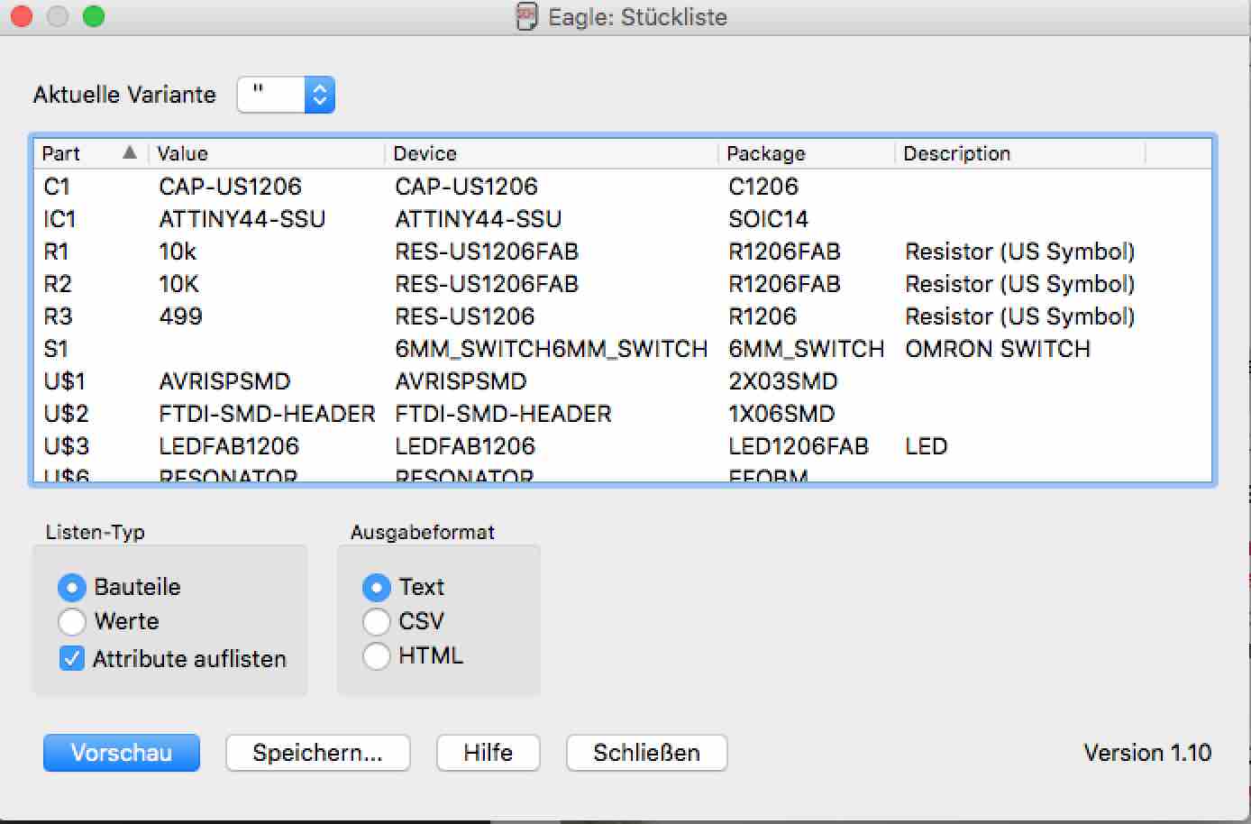1251x824 pixels.
Task: Click the 6MM_SWITCH6MM_SWITCH device cell
Action: tap(552, 349)
